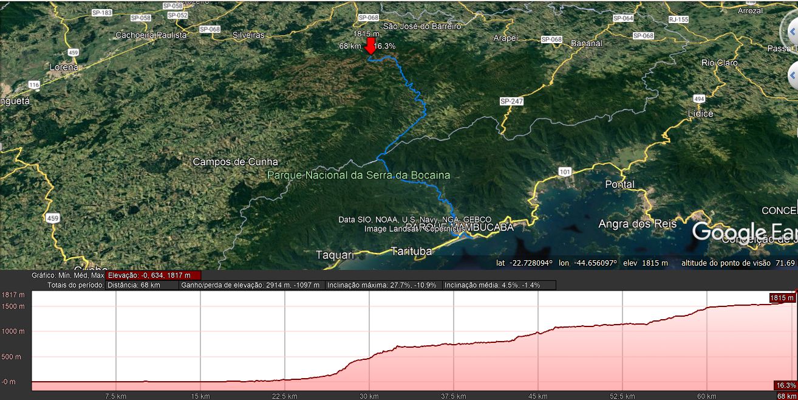Click the Elevação statistics in the profile header
This screenshot has width=798, height=400.
(x=153, y=275)
